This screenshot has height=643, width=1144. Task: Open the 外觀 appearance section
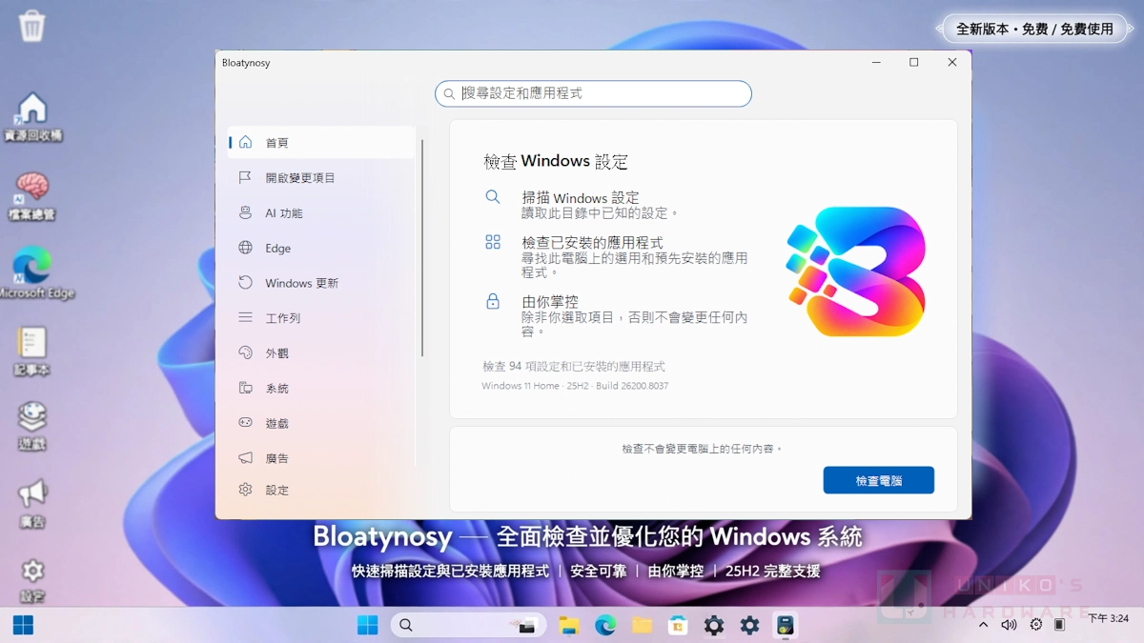(x=321, y=353)
